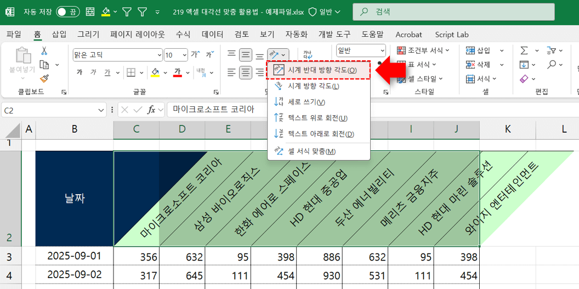Click the increase font size icon

pos(195,55)
